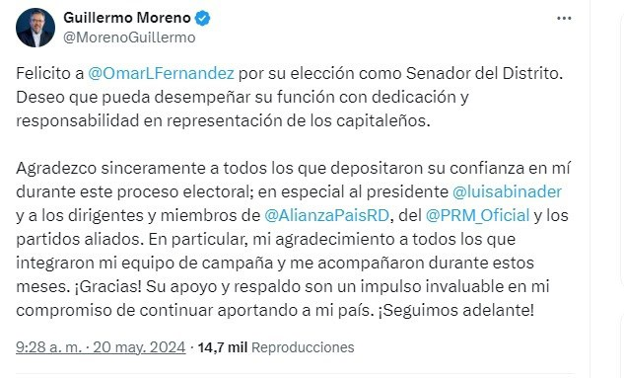Open the three-dot more options menu
624x378 pixels.
(564, 19)
